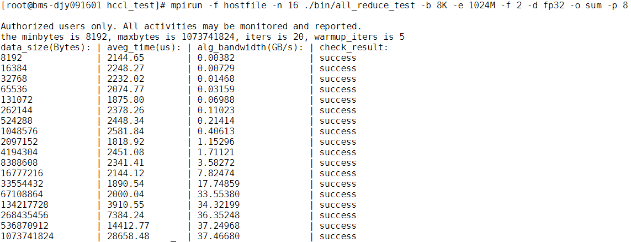Viewport: 631px width, 242px height.
Task: Click the check_result column header
Action: coord(354,48)
